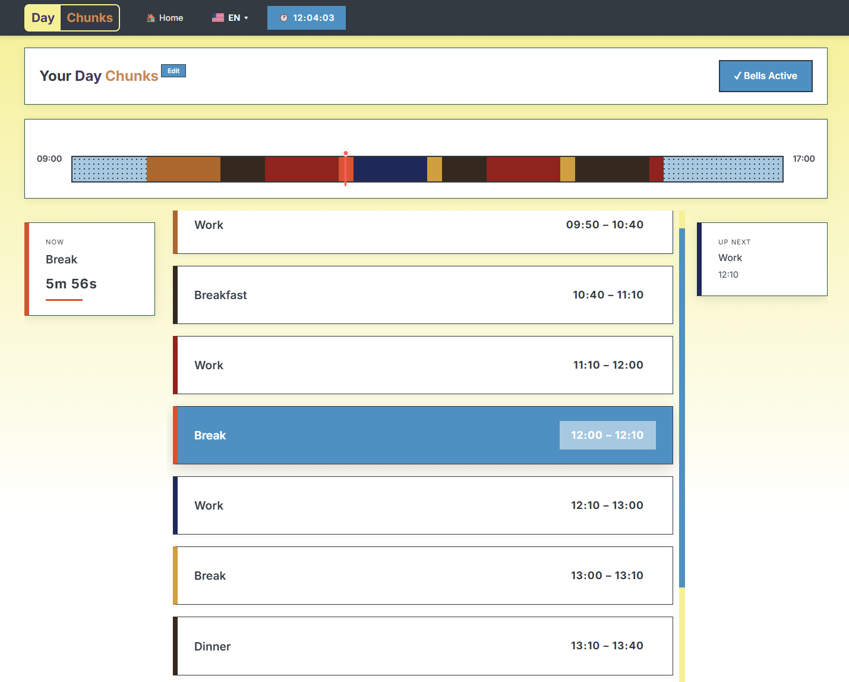
Task: Click the brown first Work segment in the timeline
Action: tap(184, 169)
